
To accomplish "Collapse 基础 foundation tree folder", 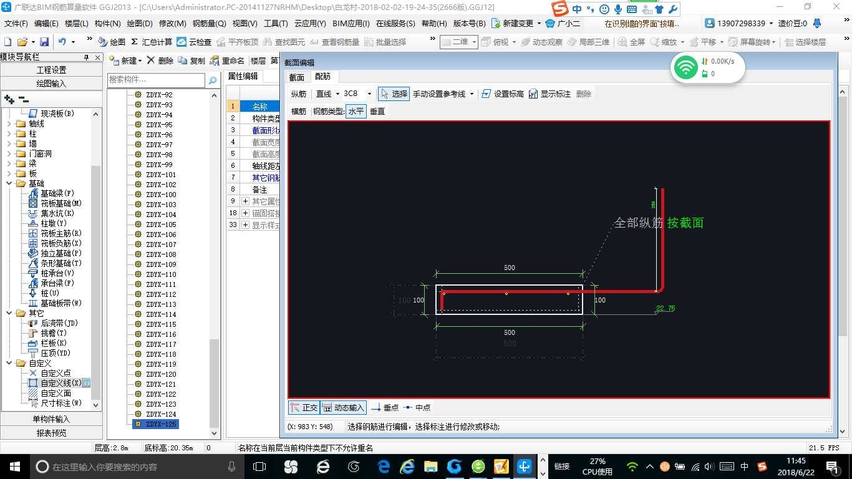I will click(x=9, y=183).
